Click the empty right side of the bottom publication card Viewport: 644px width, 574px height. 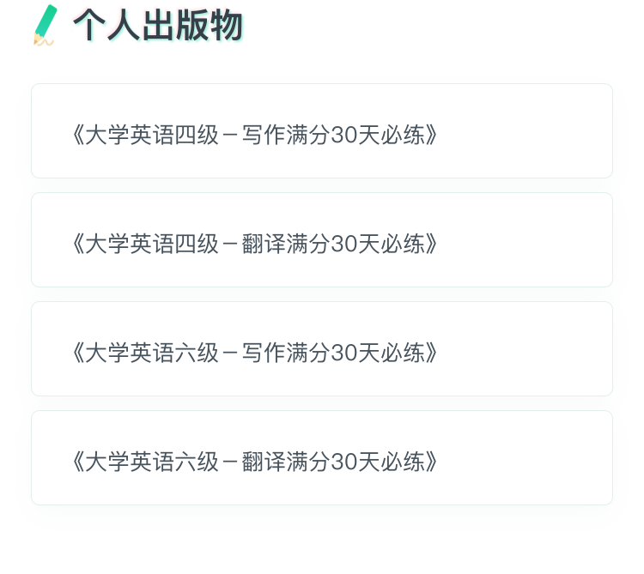tap(532, 458)
